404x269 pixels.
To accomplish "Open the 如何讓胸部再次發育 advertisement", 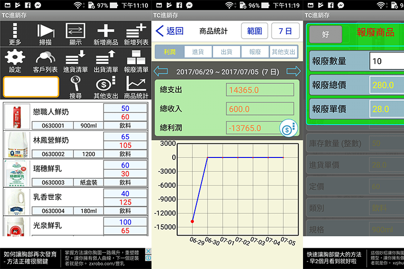I will tap(30, 258).
